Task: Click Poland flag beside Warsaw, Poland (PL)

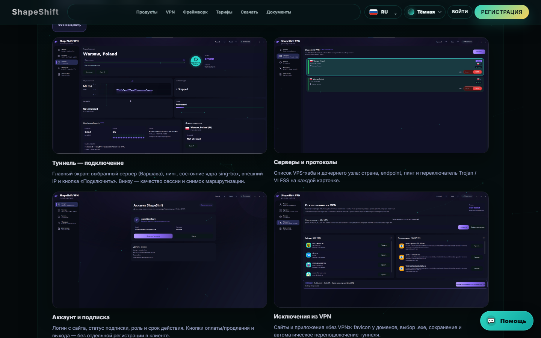Action: coord(187,128)
